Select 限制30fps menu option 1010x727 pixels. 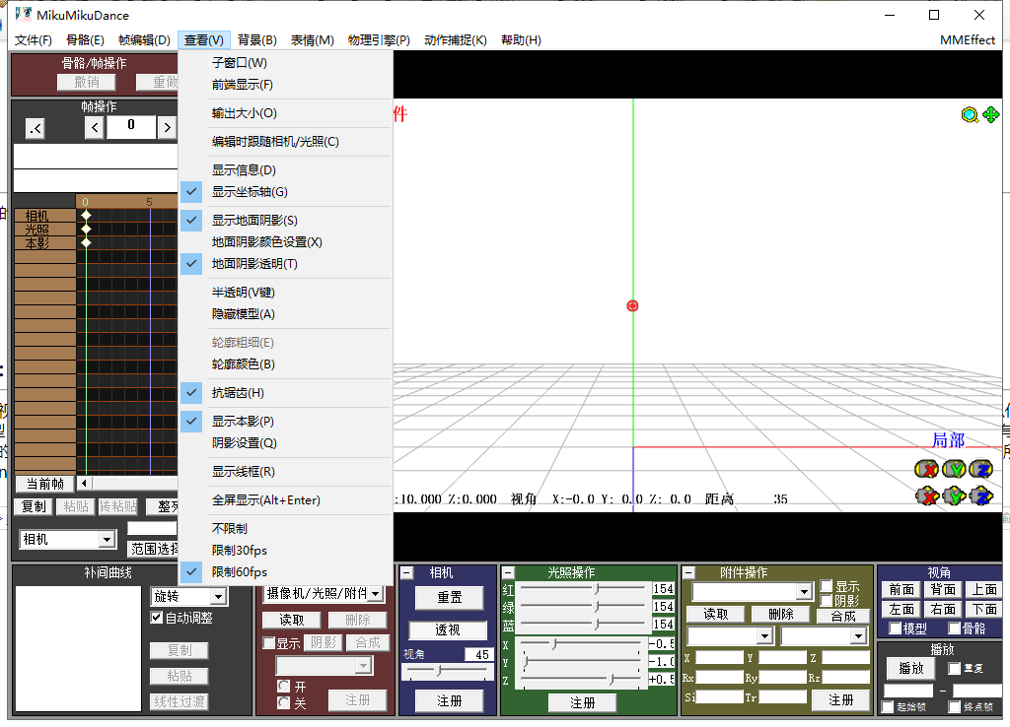coord(286,550)
